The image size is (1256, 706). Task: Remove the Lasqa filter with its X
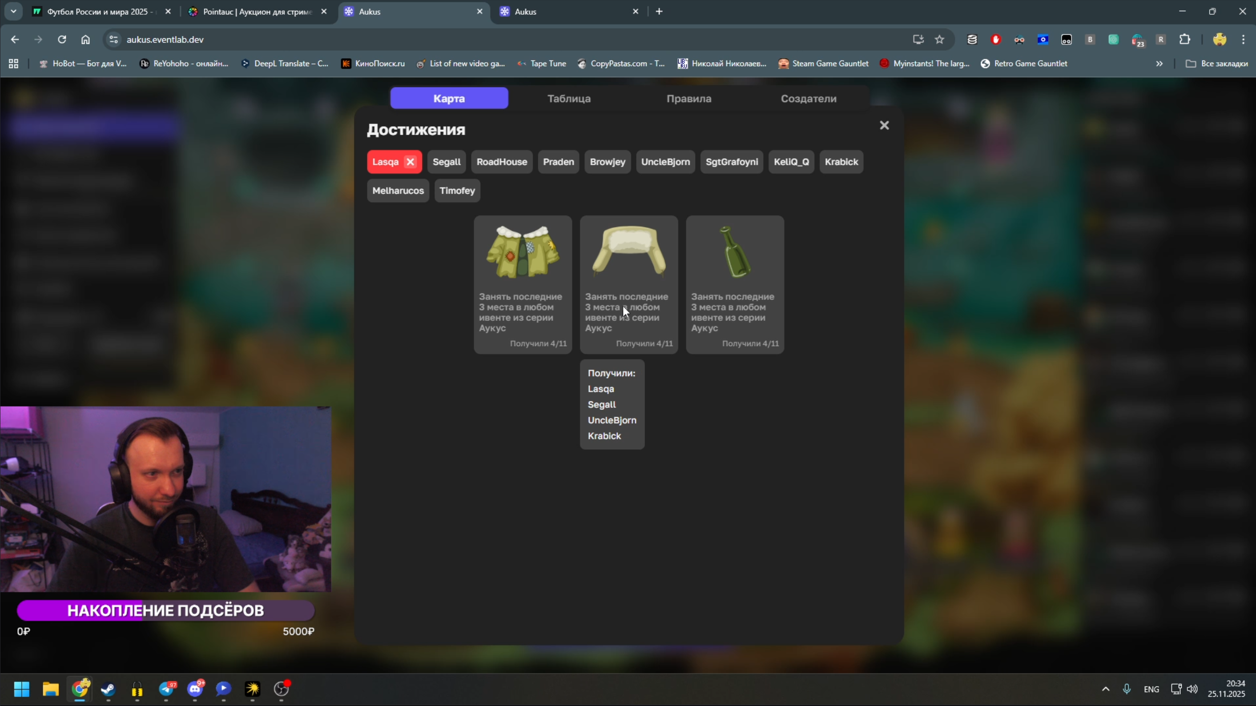411,162
